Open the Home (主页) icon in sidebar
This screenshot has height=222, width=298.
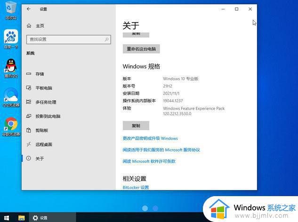point(29,26)
